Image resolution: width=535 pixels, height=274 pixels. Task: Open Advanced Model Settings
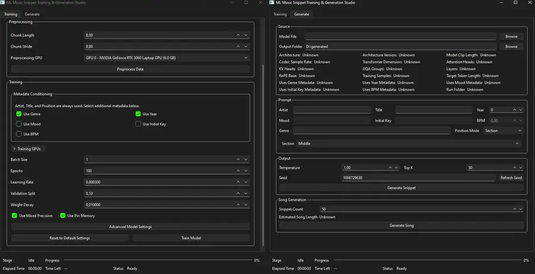pos(130,226)
